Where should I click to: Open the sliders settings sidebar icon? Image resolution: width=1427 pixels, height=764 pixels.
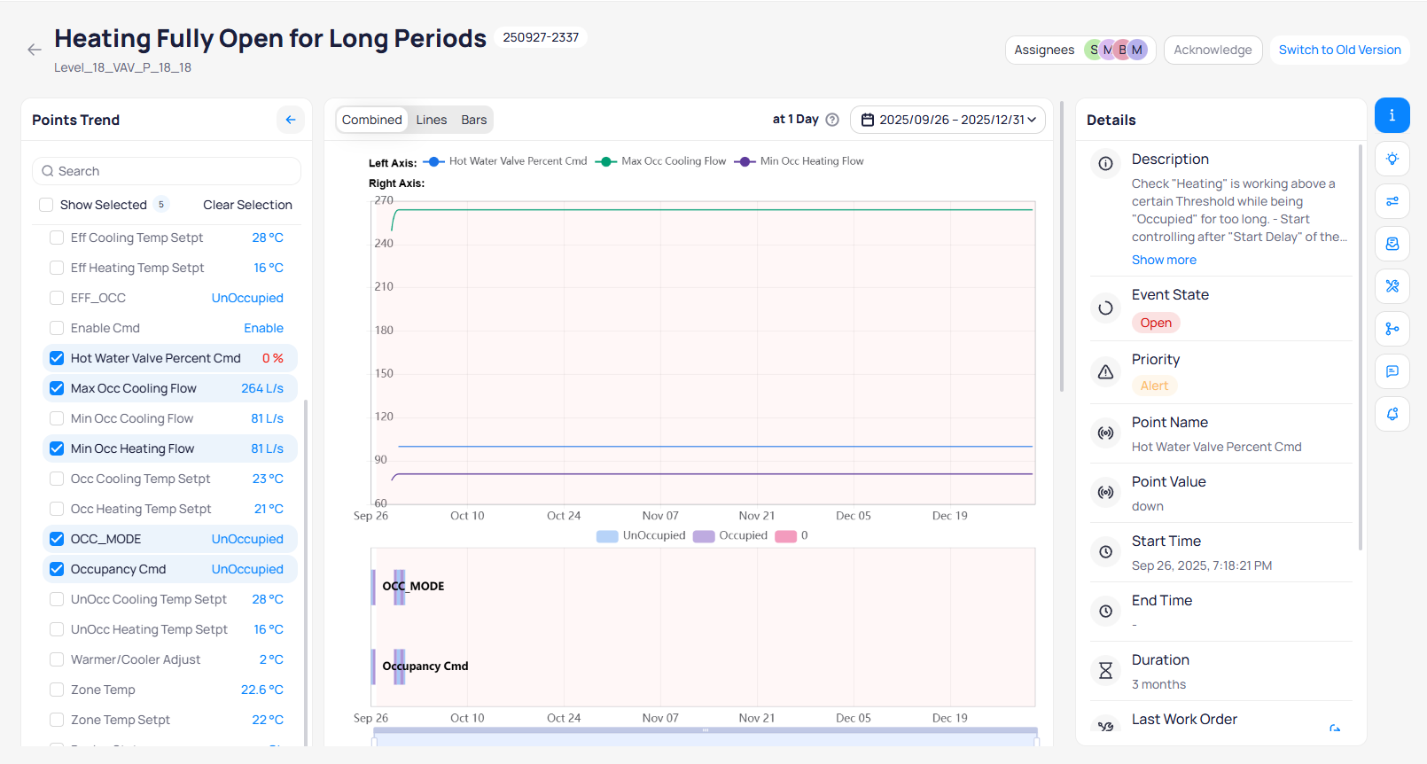tap(1392, 201)
